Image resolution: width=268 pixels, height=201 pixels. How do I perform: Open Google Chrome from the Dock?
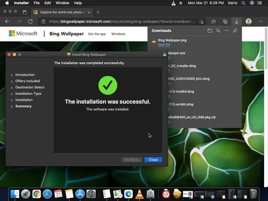pyautogui.click(x=37, y=194)
